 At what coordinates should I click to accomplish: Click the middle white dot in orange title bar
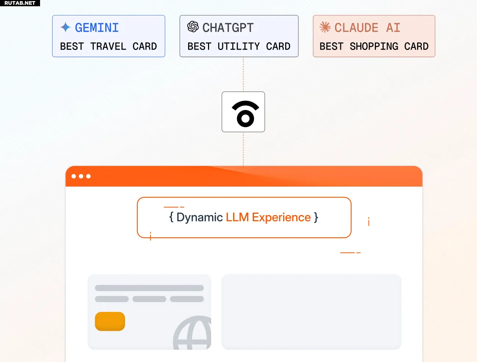click(x=81, y=176)
